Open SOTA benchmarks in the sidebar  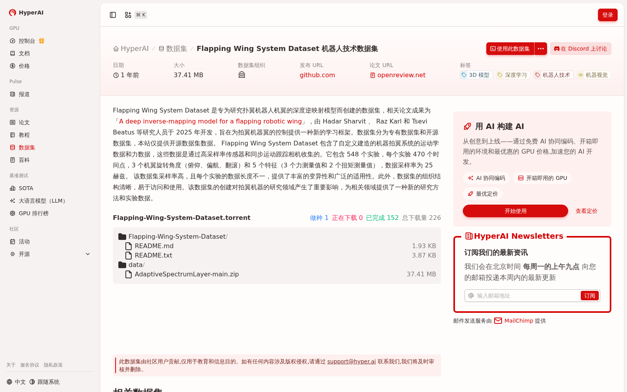click(x=50, y=188)
